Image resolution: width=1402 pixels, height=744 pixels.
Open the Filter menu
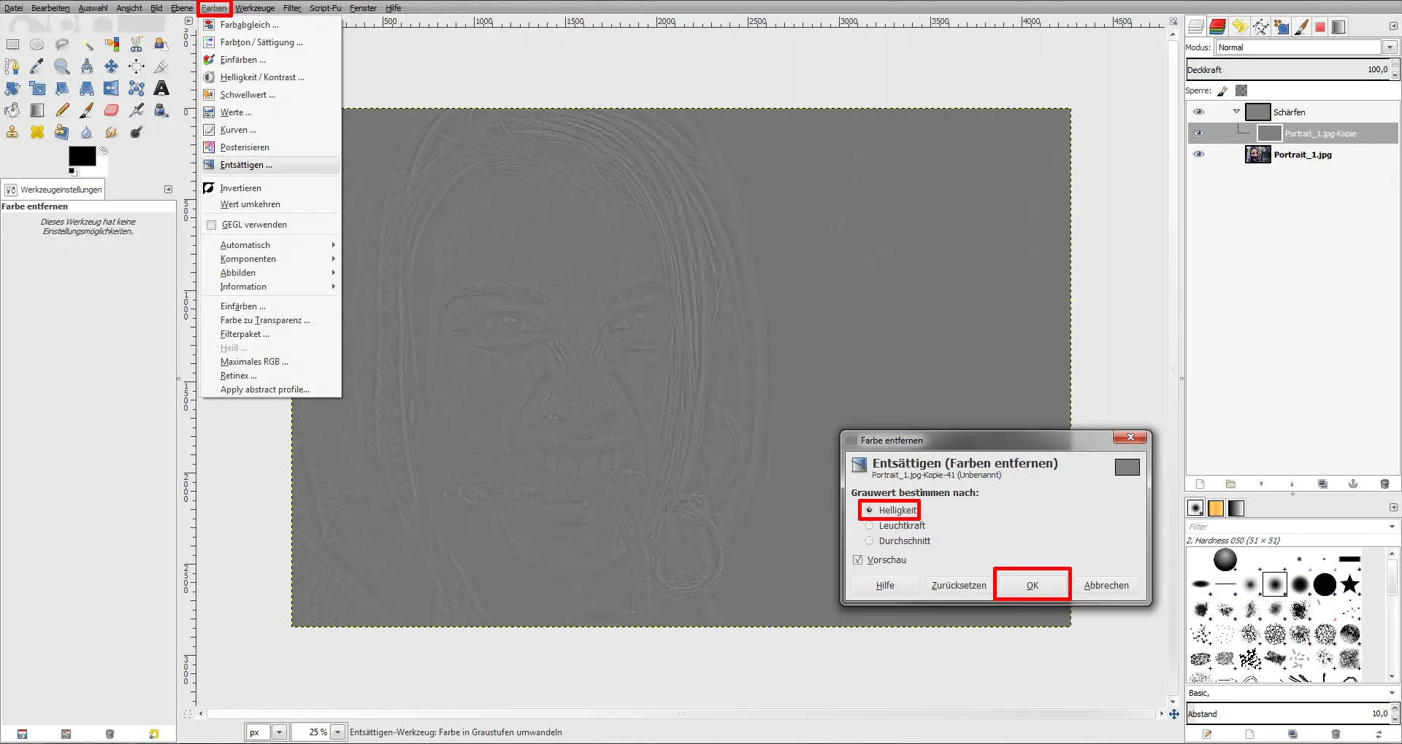(x=292, y=8)
